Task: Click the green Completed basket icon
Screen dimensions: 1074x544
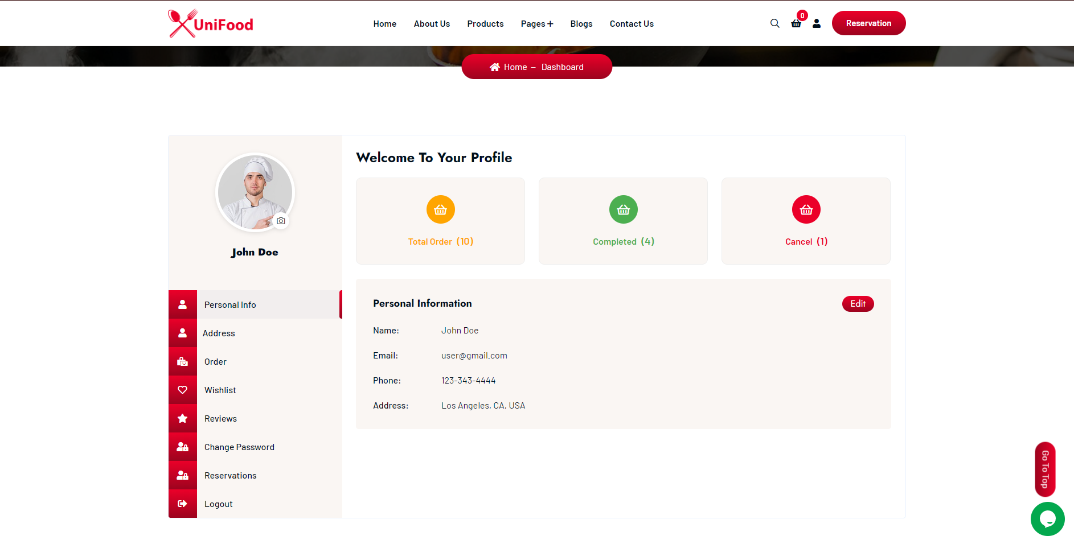Action: pyautogui.click(x=623, y=209)
